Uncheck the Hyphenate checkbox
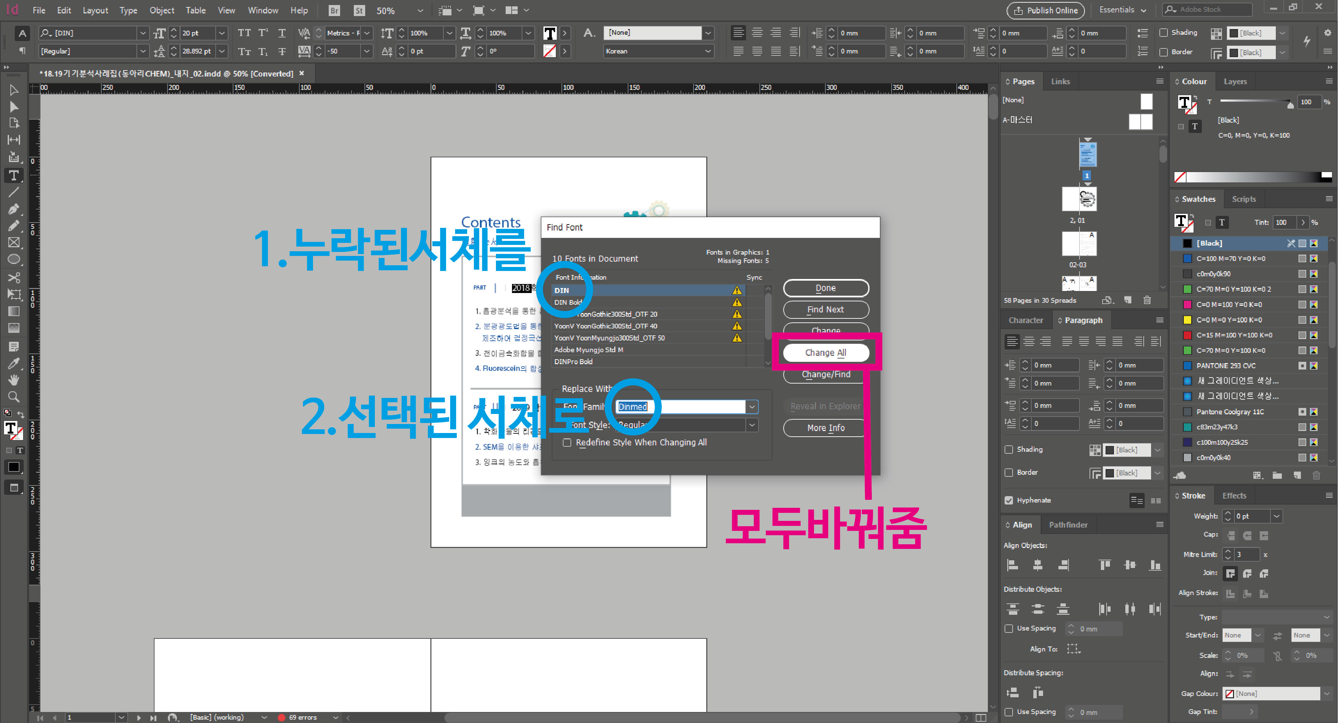This screenshot has height=723, width=1338. coord(1009,500)
